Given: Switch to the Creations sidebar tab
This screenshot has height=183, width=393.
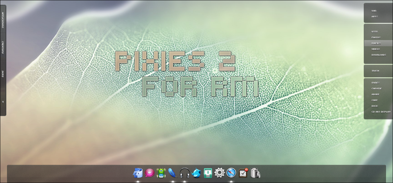Looking at the screenshot, I should pyautogui.click(x=3, y=47).
